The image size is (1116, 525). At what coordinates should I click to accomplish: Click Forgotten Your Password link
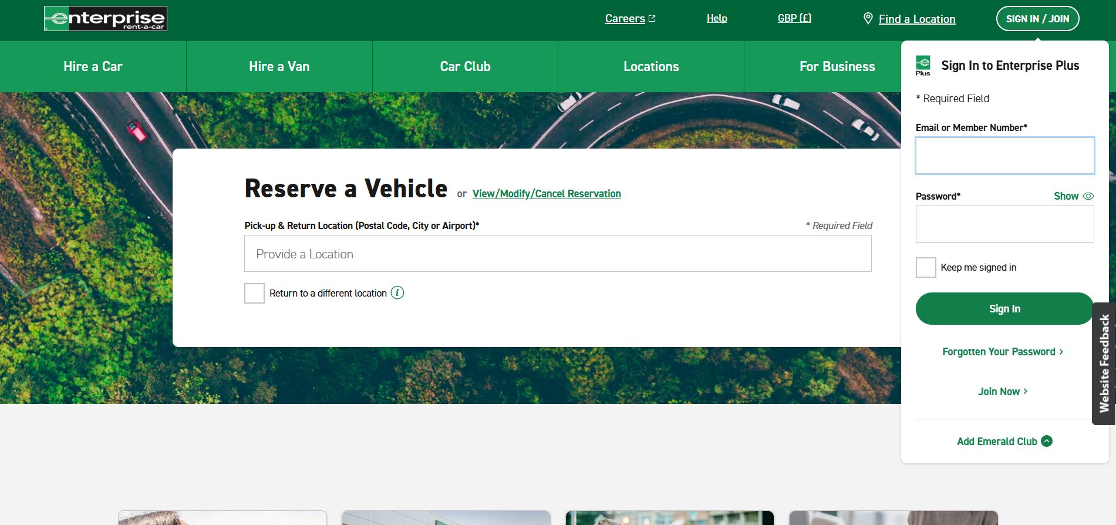click(1003, 352)
